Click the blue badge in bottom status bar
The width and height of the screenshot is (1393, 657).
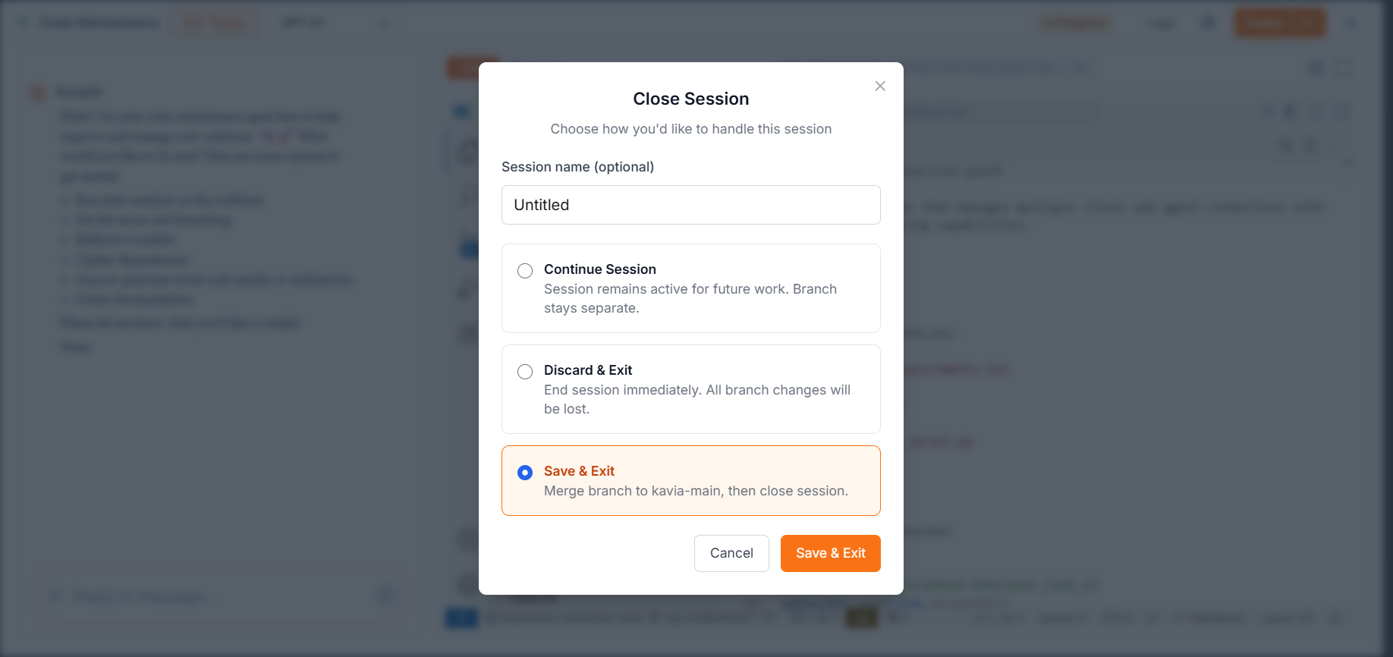461,618
